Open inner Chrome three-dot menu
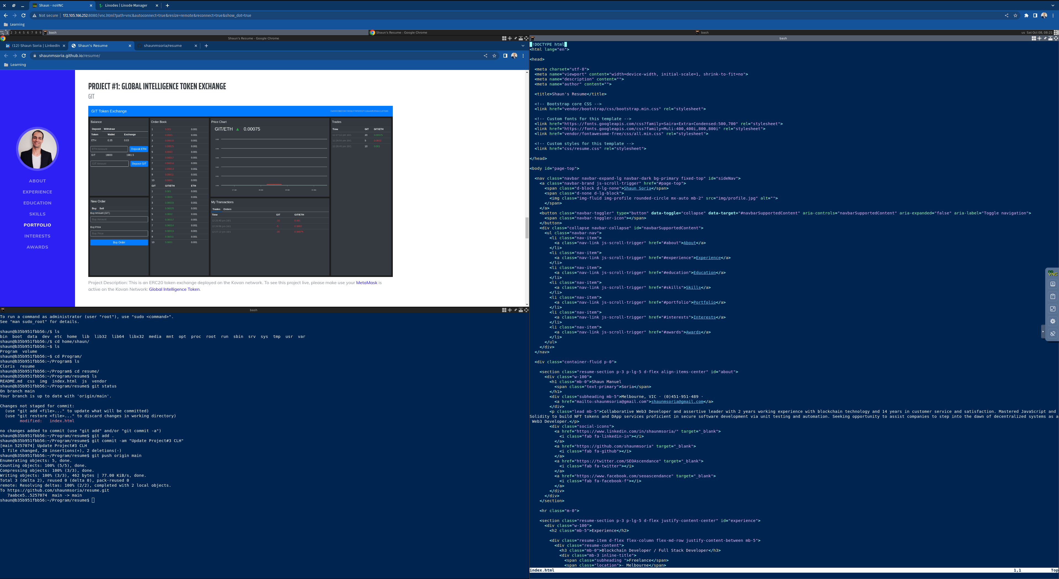 pyautogui.click(x=523, y=56)
